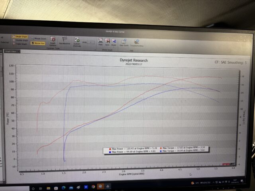Open Chrome from the taskbar
The width and height of the screenshot is (255, 191).
click(x=93, y=186)
